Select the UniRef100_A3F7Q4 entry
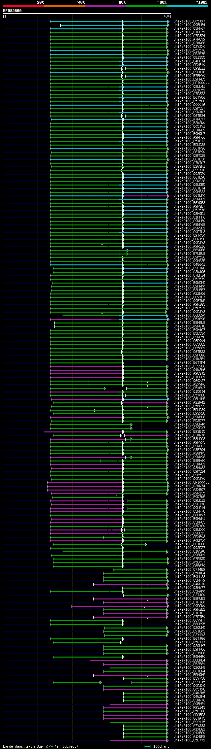This screenshot has width=211, height=749. [x=189, y=450]
